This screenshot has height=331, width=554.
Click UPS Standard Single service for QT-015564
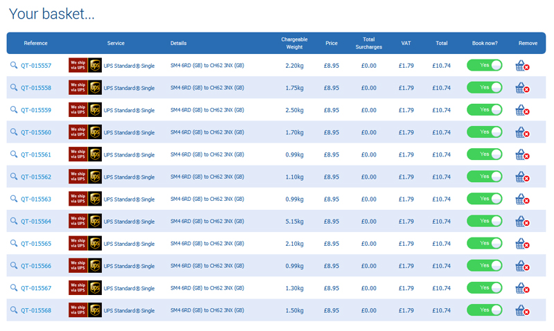point(129,222)
